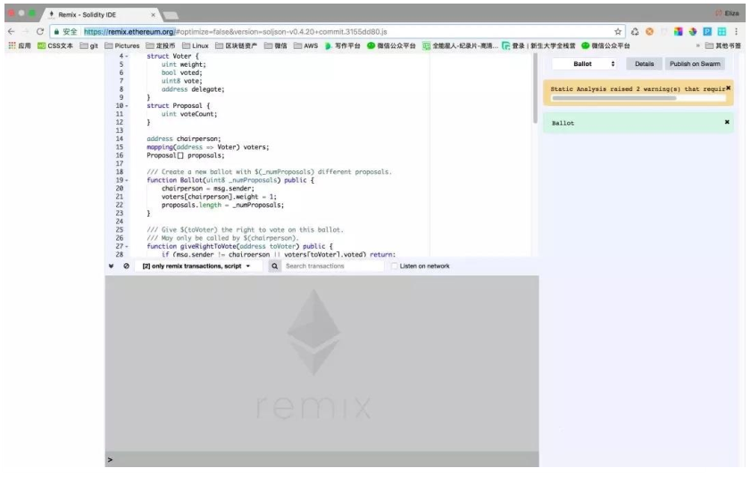The width and height of the screenshot is (751, 501).
Task: Click the address bar URL
Action: click(235, 31)
